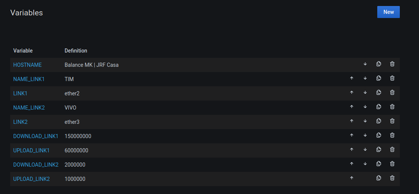Open the HOSTNAME variable link

click(x=27, y=65)
